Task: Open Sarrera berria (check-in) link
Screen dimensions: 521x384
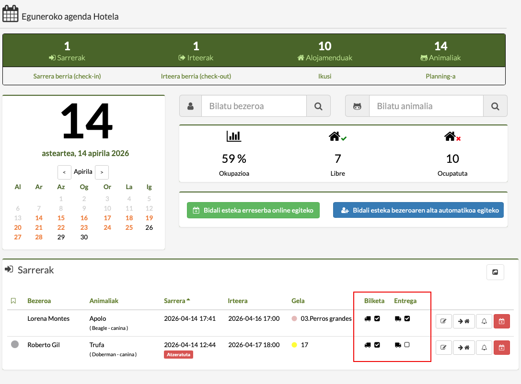Action: click(67, 76)
